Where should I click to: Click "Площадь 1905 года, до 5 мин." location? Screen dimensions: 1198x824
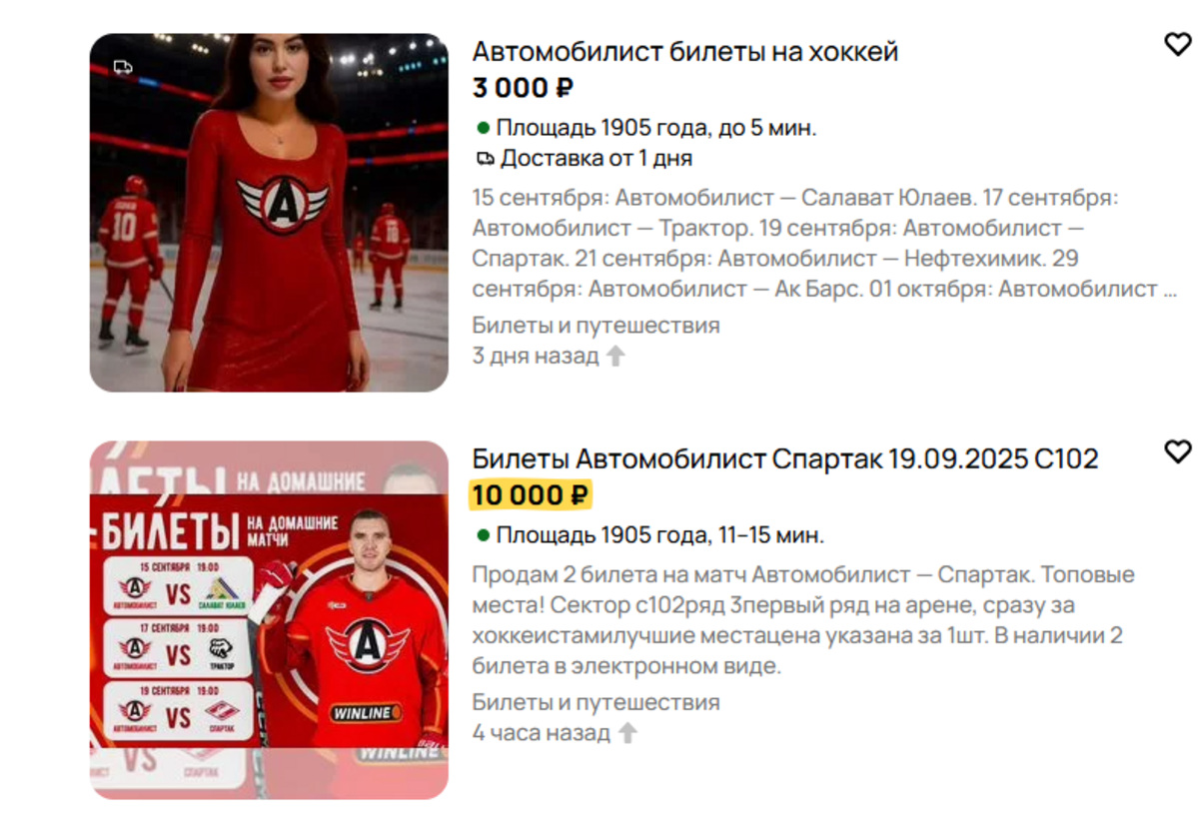point(656,128)
